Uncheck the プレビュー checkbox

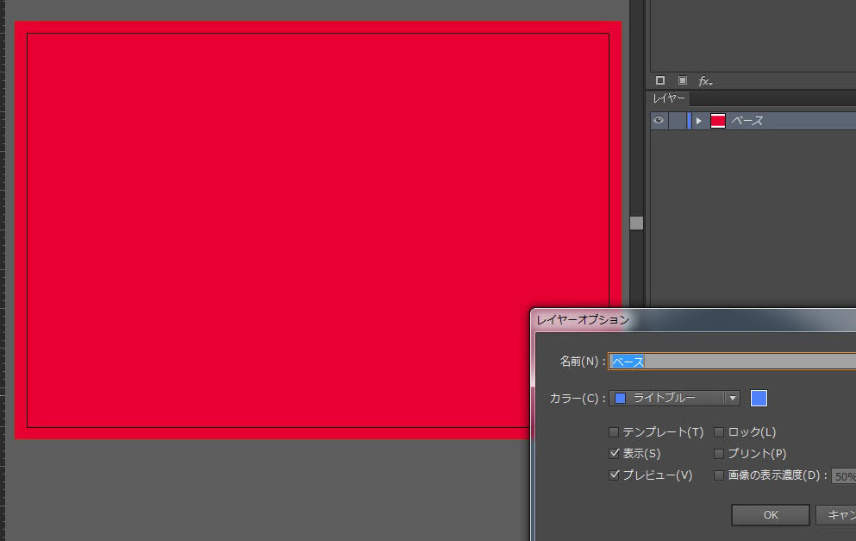tap(614, 475)
